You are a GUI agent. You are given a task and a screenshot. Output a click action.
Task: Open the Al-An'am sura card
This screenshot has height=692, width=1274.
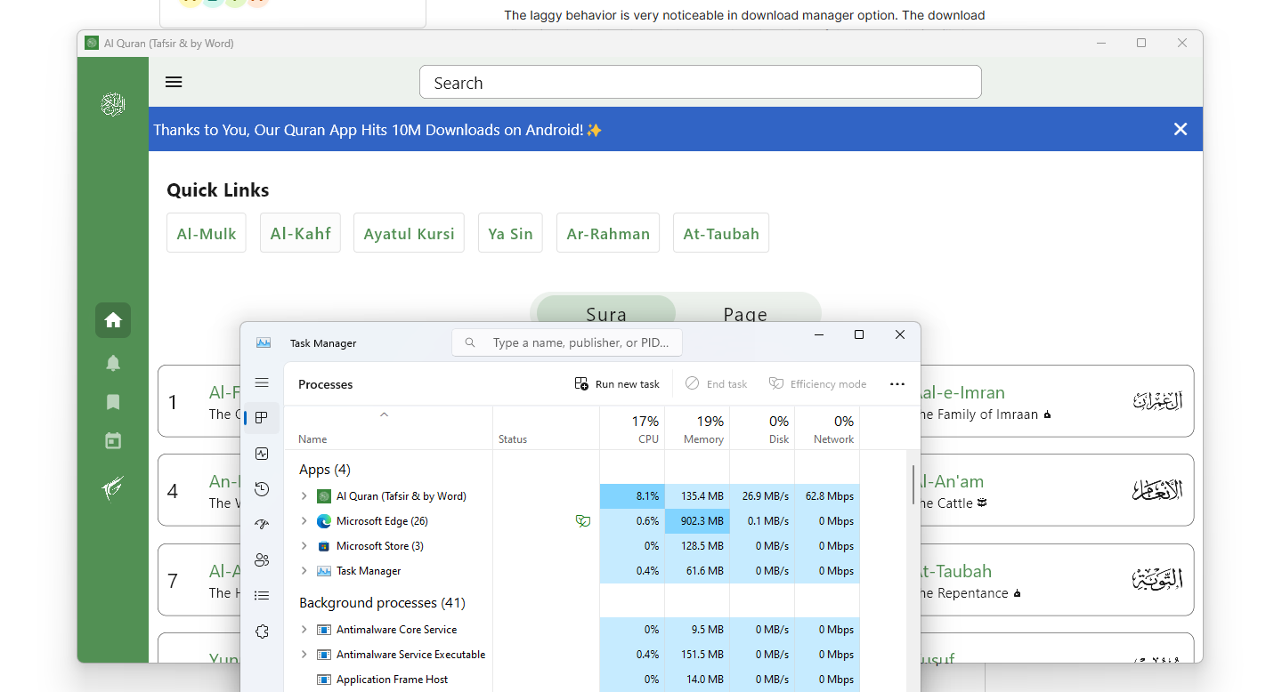(x=1057, y=490)
